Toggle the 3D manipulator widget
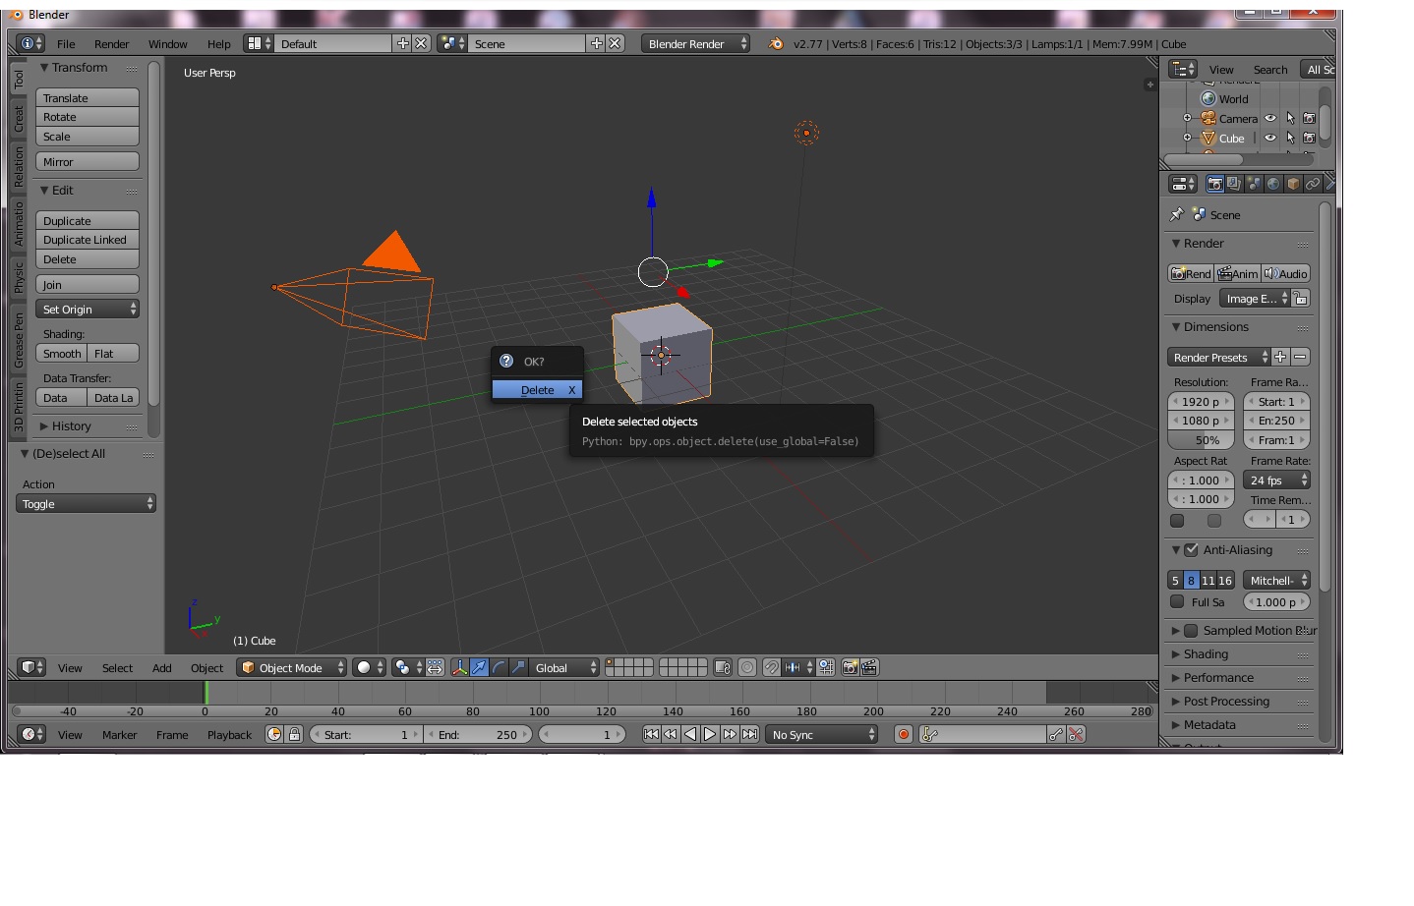The width and height of the screenshot is (1414, 906). 459,667
